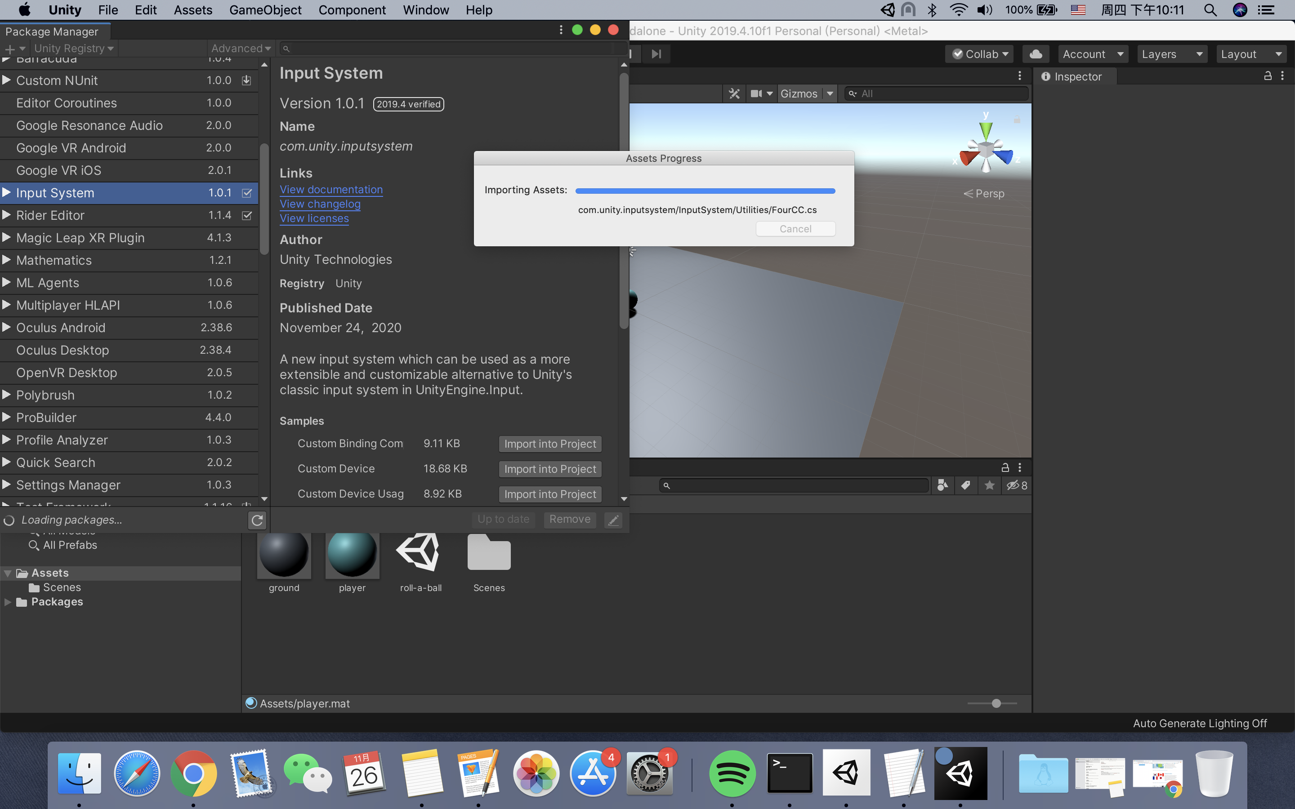Open the Inspector panel options menu

(1283, 76)
